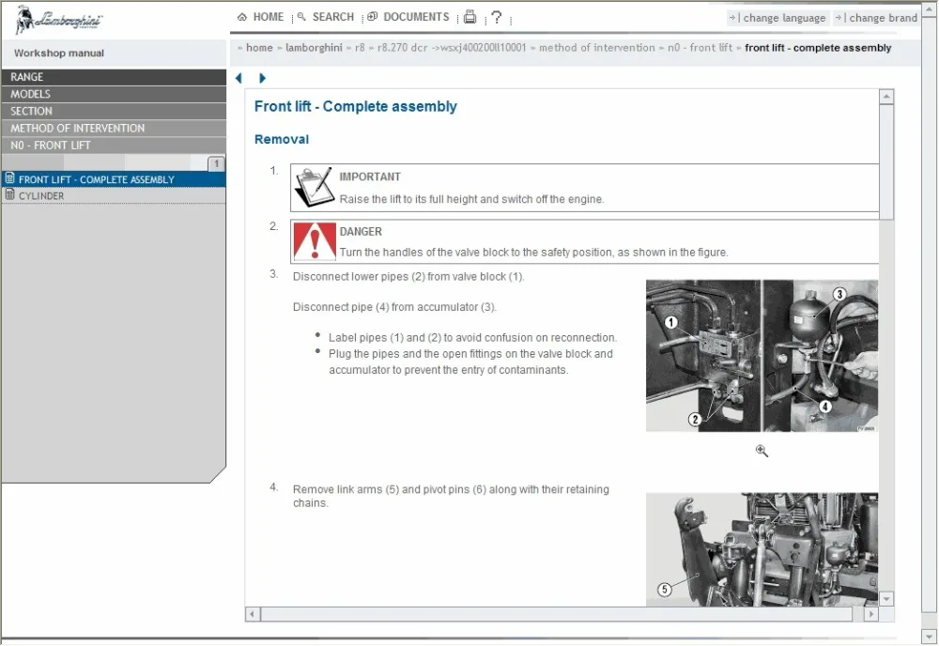This screenshot has width=939, height=646.
Task: Click Front lift - Complete assembly heading
Action: [356, 106]
